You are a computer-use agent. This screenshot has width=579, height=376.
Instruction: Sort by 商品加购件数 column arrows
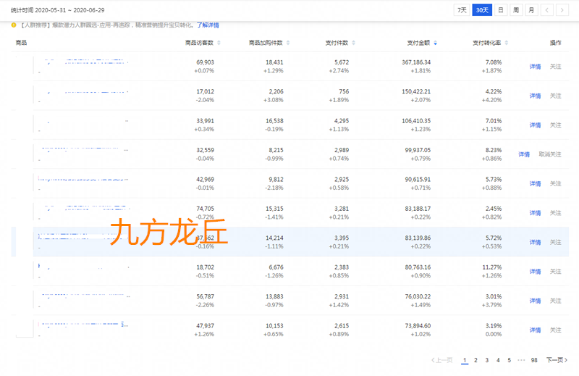[288, 43]
